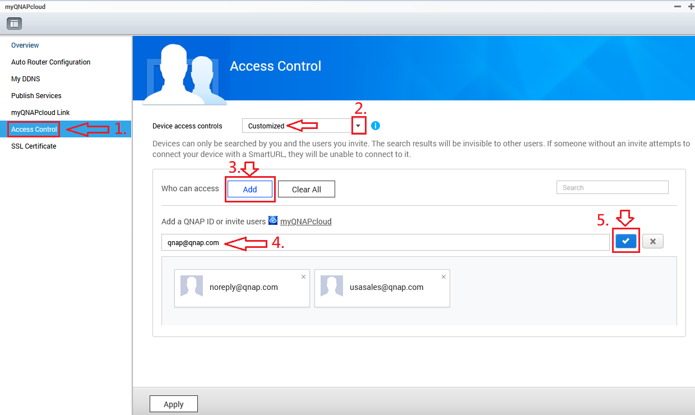Image resolution: width=695 pixels, height=415 pixels.
Task: Confirm the QNAP ID with checkmark button
Action: (x=626, y=241)
